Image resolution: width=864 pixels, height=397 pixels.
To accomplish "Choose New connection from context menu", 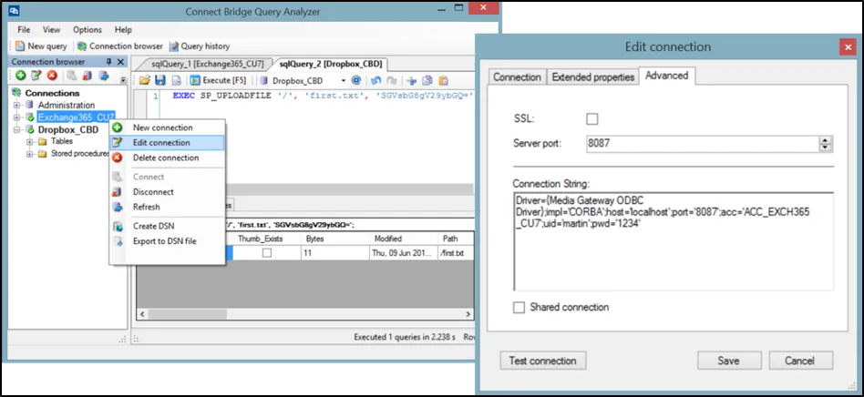I will 167,127.
